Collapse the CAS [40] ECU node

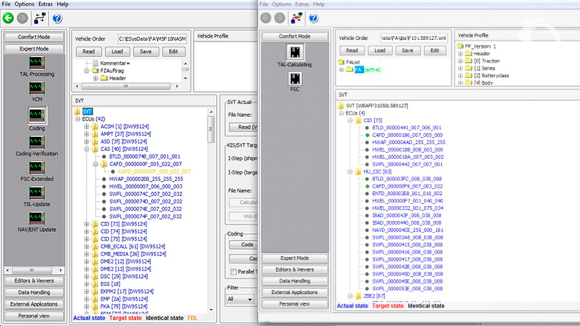click(87, 149)
